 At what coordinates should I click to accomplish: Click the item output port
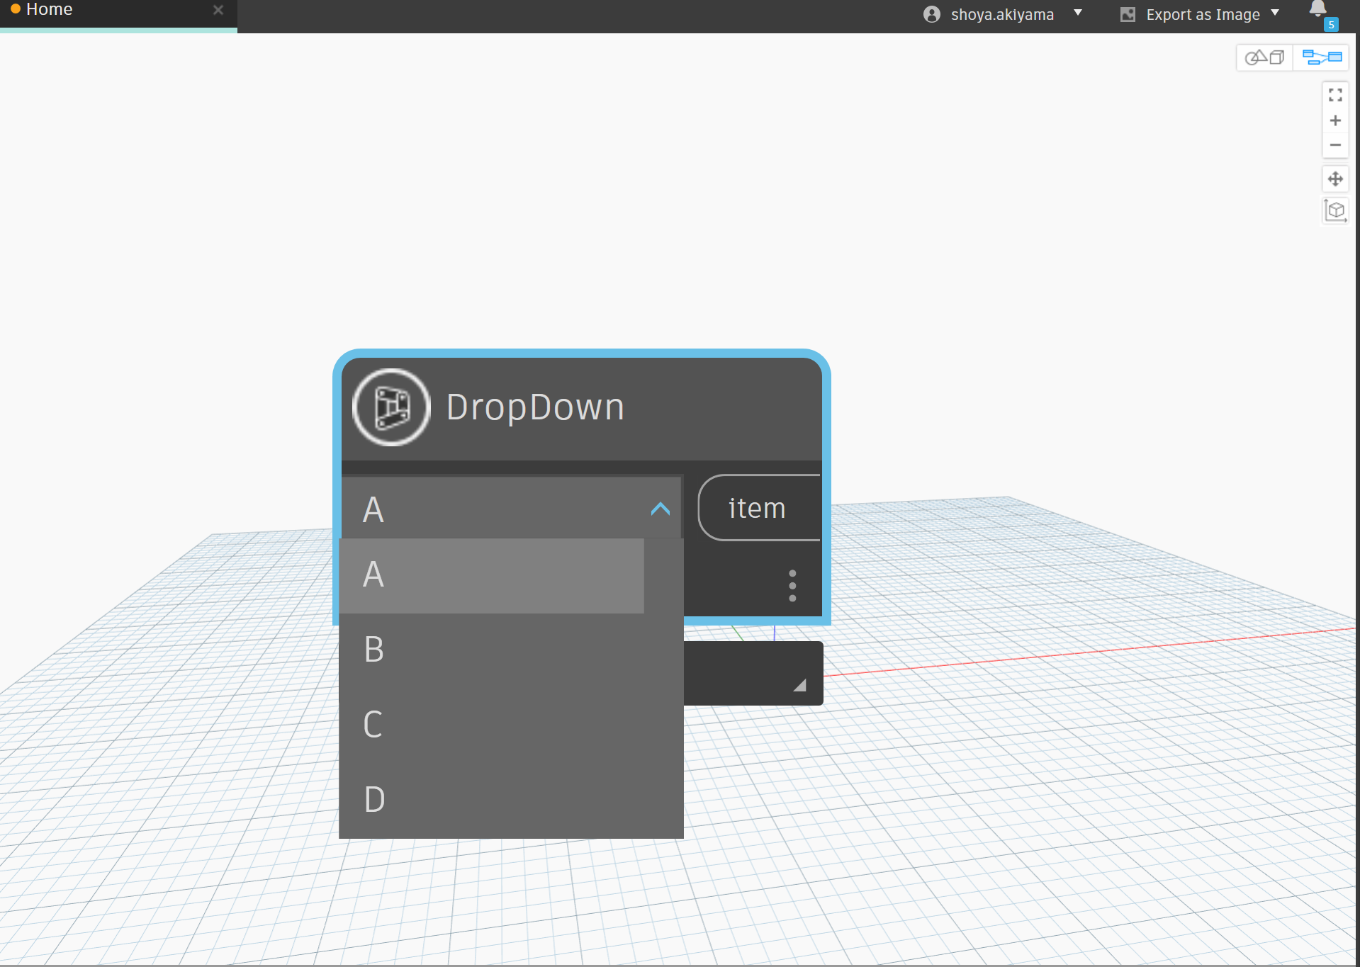click(757, 508)
